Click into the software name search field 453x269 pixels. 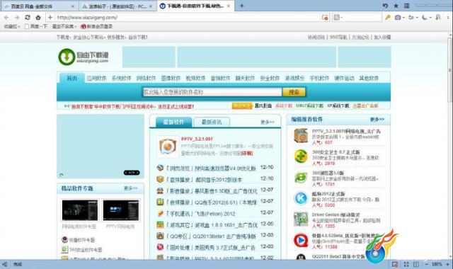tap(212, 92)
